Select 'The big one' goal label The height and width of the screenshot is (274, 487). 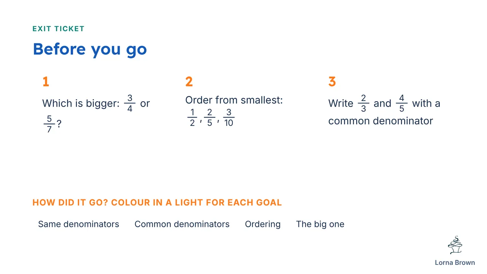(320, 224)
